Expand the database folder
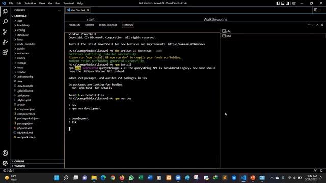Image resolution: width=326 pixels, height=183 pixels. pyautogui.click(x=22, y=35)
